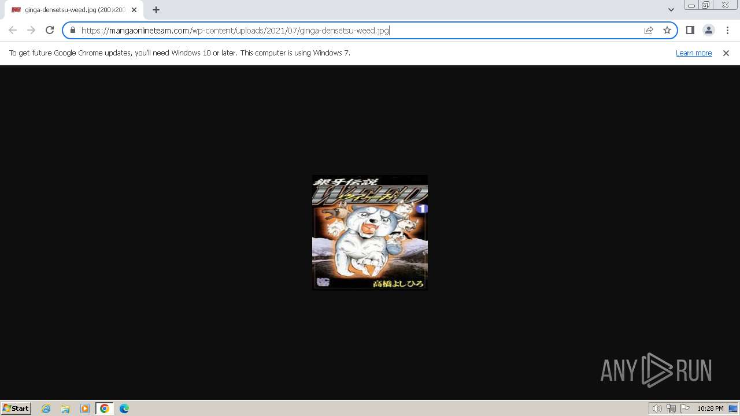Expand the tab search dropdown arrow
The image size is (740, 416).
point(671,10)
